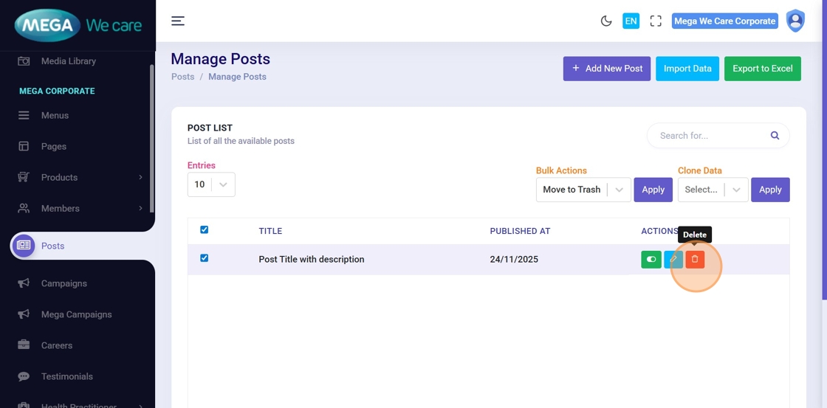Click the Add New Post button
The width and height of the screenshot is (827, 408).
click(x=607, y=69)
